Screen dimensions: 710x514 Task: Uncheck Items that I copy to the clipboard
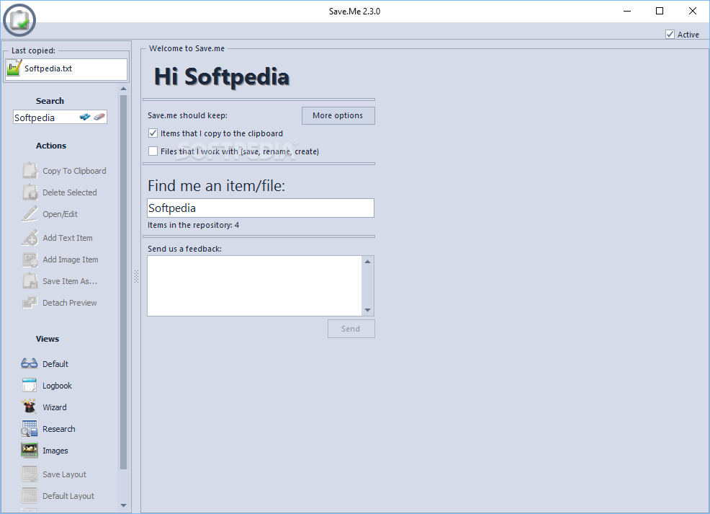[153, 133]
